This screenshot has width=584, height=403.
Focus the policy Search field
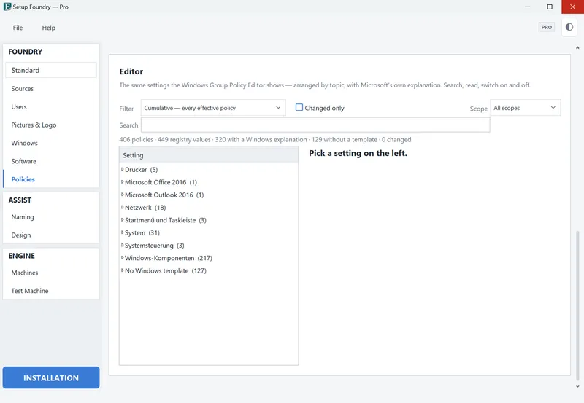point(315,125)
